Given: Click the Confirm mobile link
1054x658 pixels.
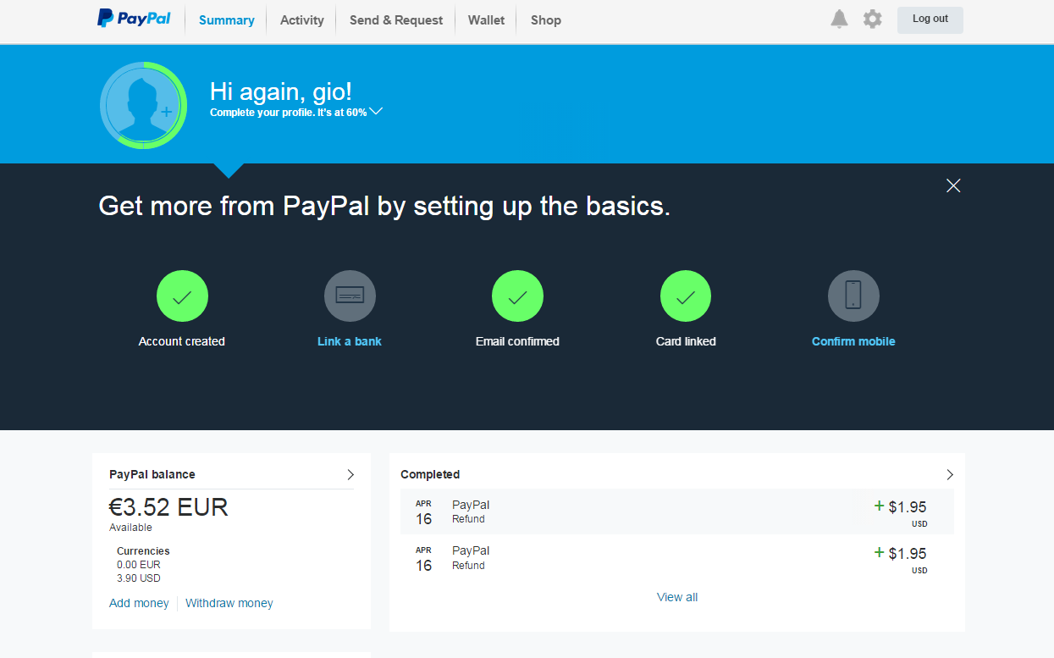Looking at the screenshot, I should [853, 341].
